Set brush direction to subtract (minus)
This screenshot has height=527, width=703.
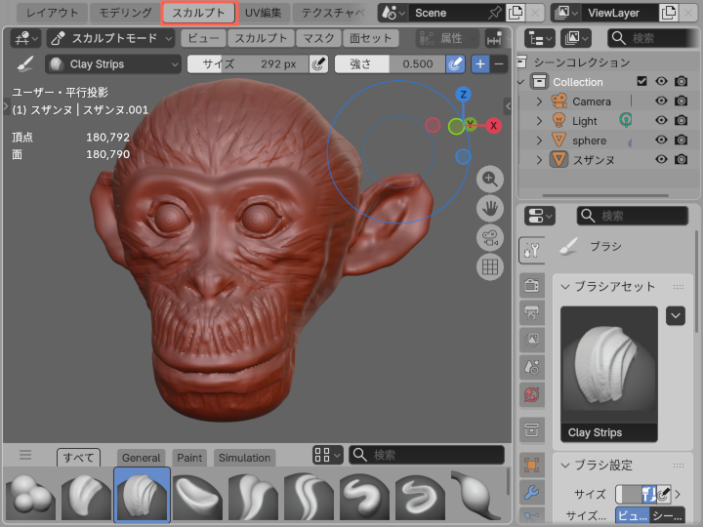(499, 64)
